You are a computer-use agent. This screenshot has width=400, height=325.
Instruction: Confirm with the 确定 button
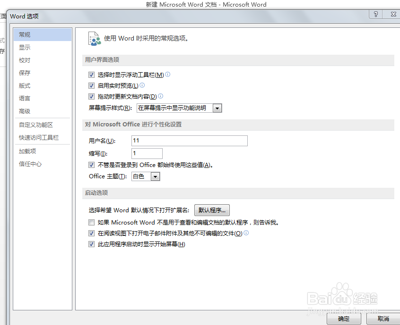(344, 319)
